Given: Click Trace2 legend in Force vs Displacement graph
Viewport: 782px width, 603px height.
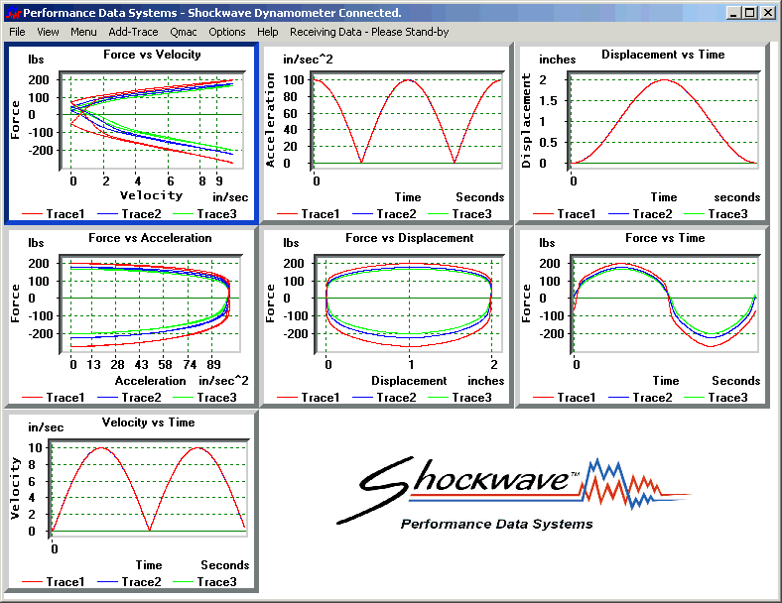Looking at the screenshot, I should (x=384, y=397).
